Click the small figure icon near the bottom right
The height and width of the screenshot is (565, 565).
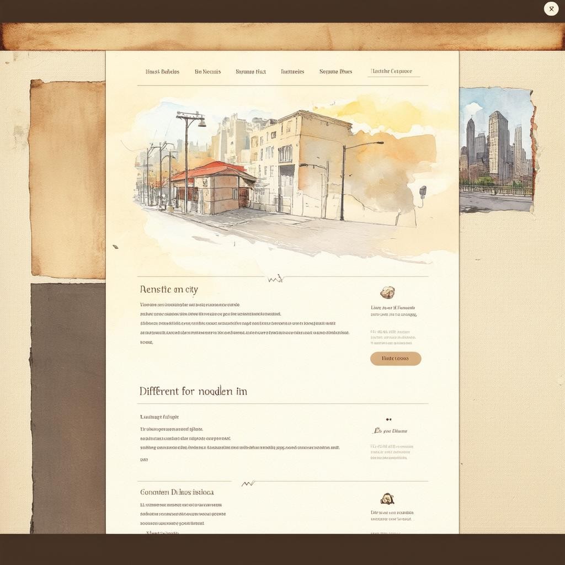387,499
